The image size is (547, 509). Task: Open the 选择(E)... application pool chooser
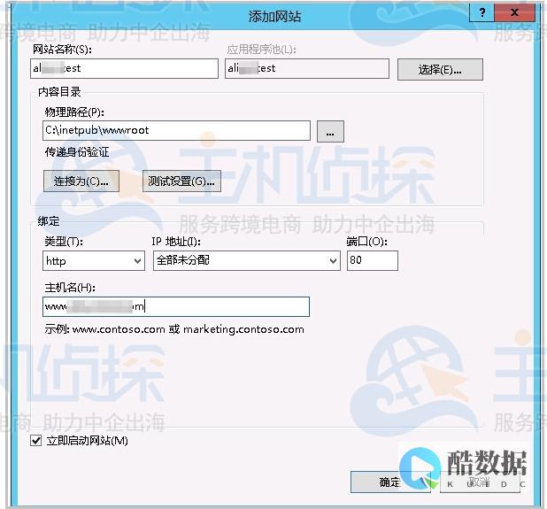point(440,70)
